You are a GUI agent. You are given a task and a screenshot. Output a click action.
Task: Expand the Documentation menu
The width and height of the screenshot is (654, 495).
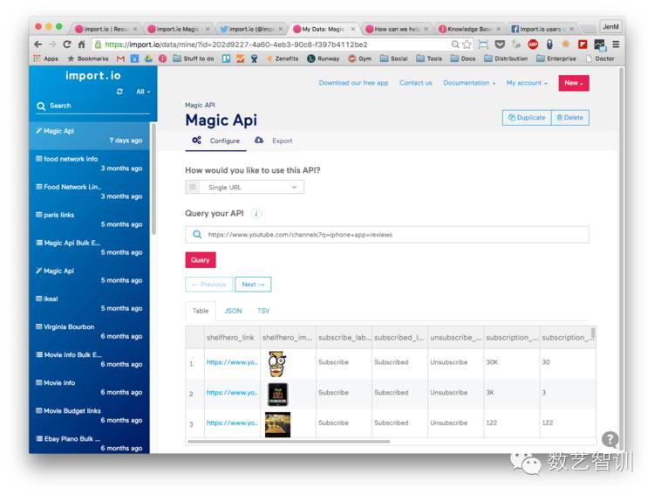(469, 83)
